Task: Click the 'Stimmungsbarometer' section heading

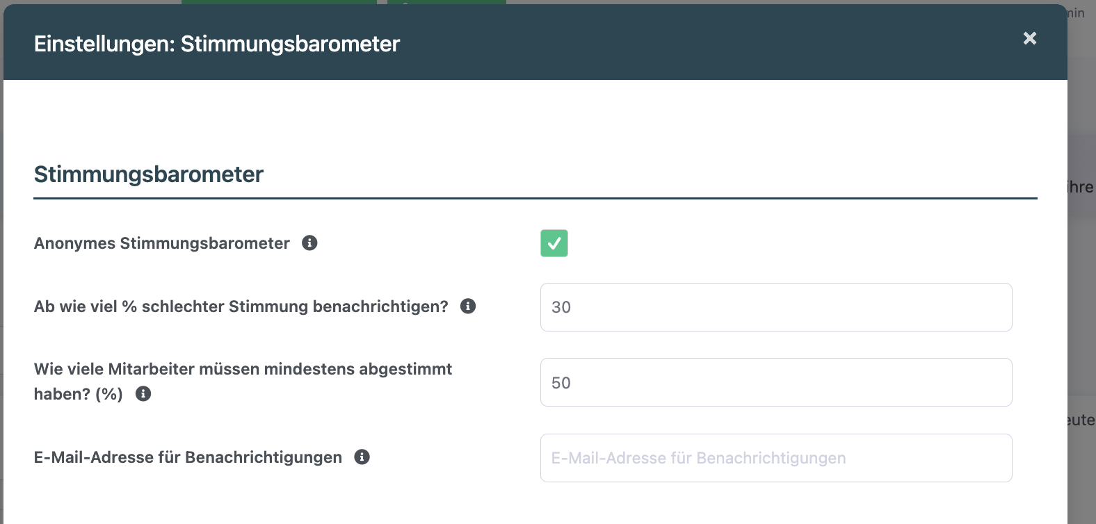Action: click(149, 174)
